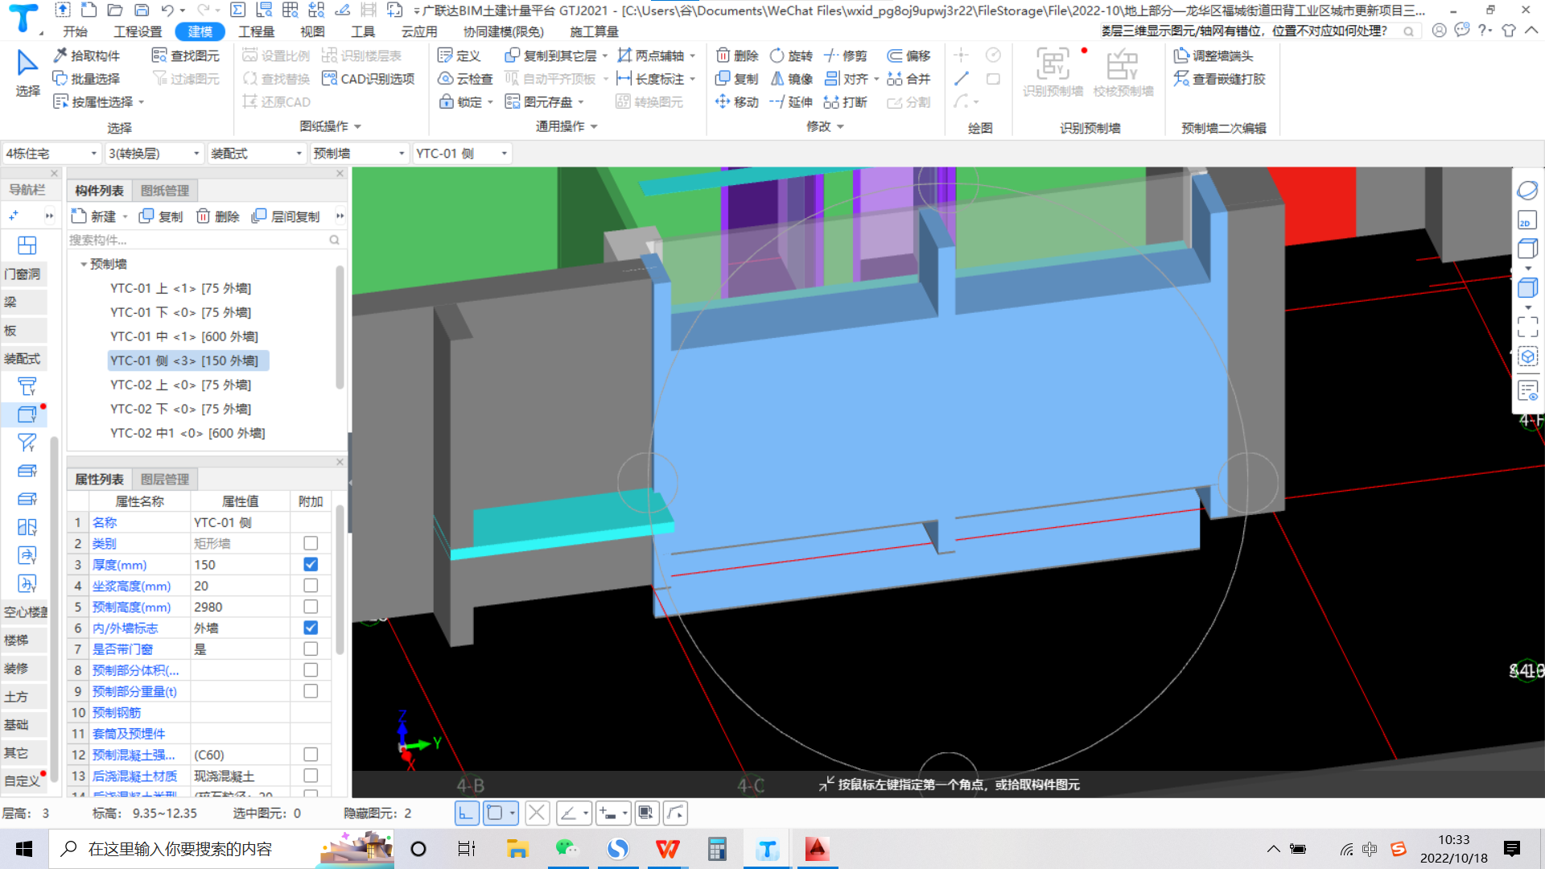This screenshot has height=869, width=1545.
Task: Click the orbit view icon on right toolbar
Action: pos(1527,191)
